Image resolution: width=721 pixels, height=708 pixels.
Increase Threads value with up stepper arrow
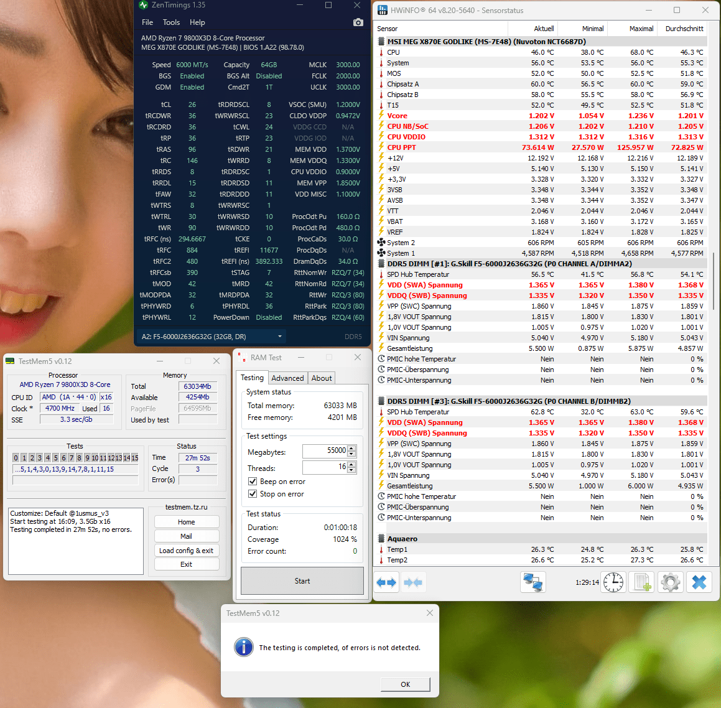[351, 464]
